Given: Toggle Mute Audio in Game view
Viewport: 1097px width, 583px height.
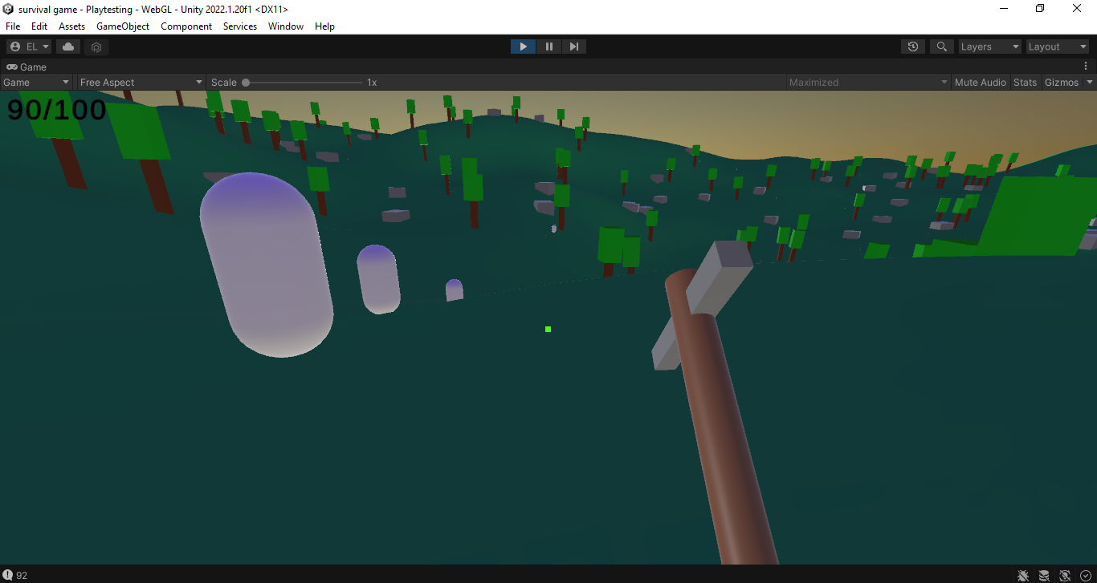Looking at the screenshot, I should click(x=980, y=82).
